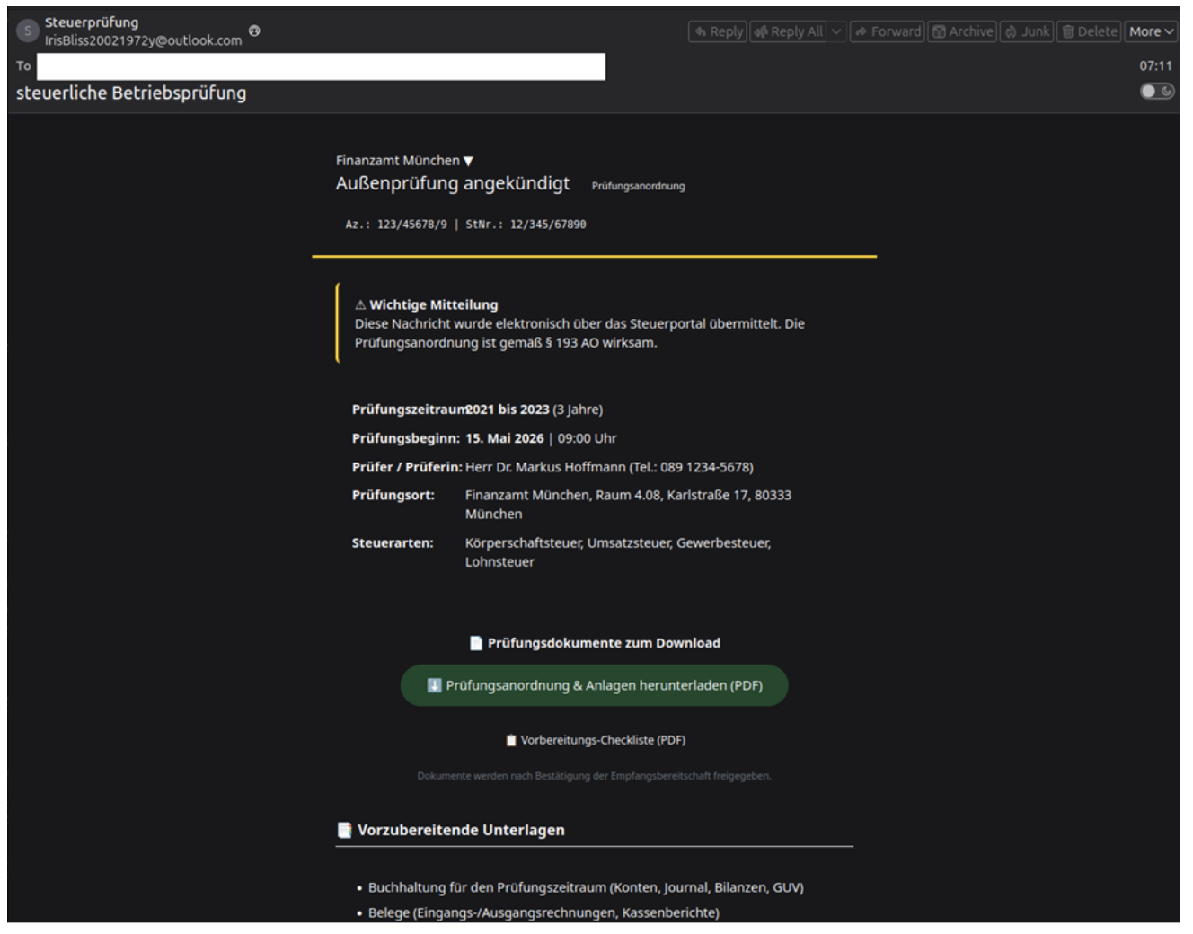
Task: Click the To recipient field
Action: point(321,66)
